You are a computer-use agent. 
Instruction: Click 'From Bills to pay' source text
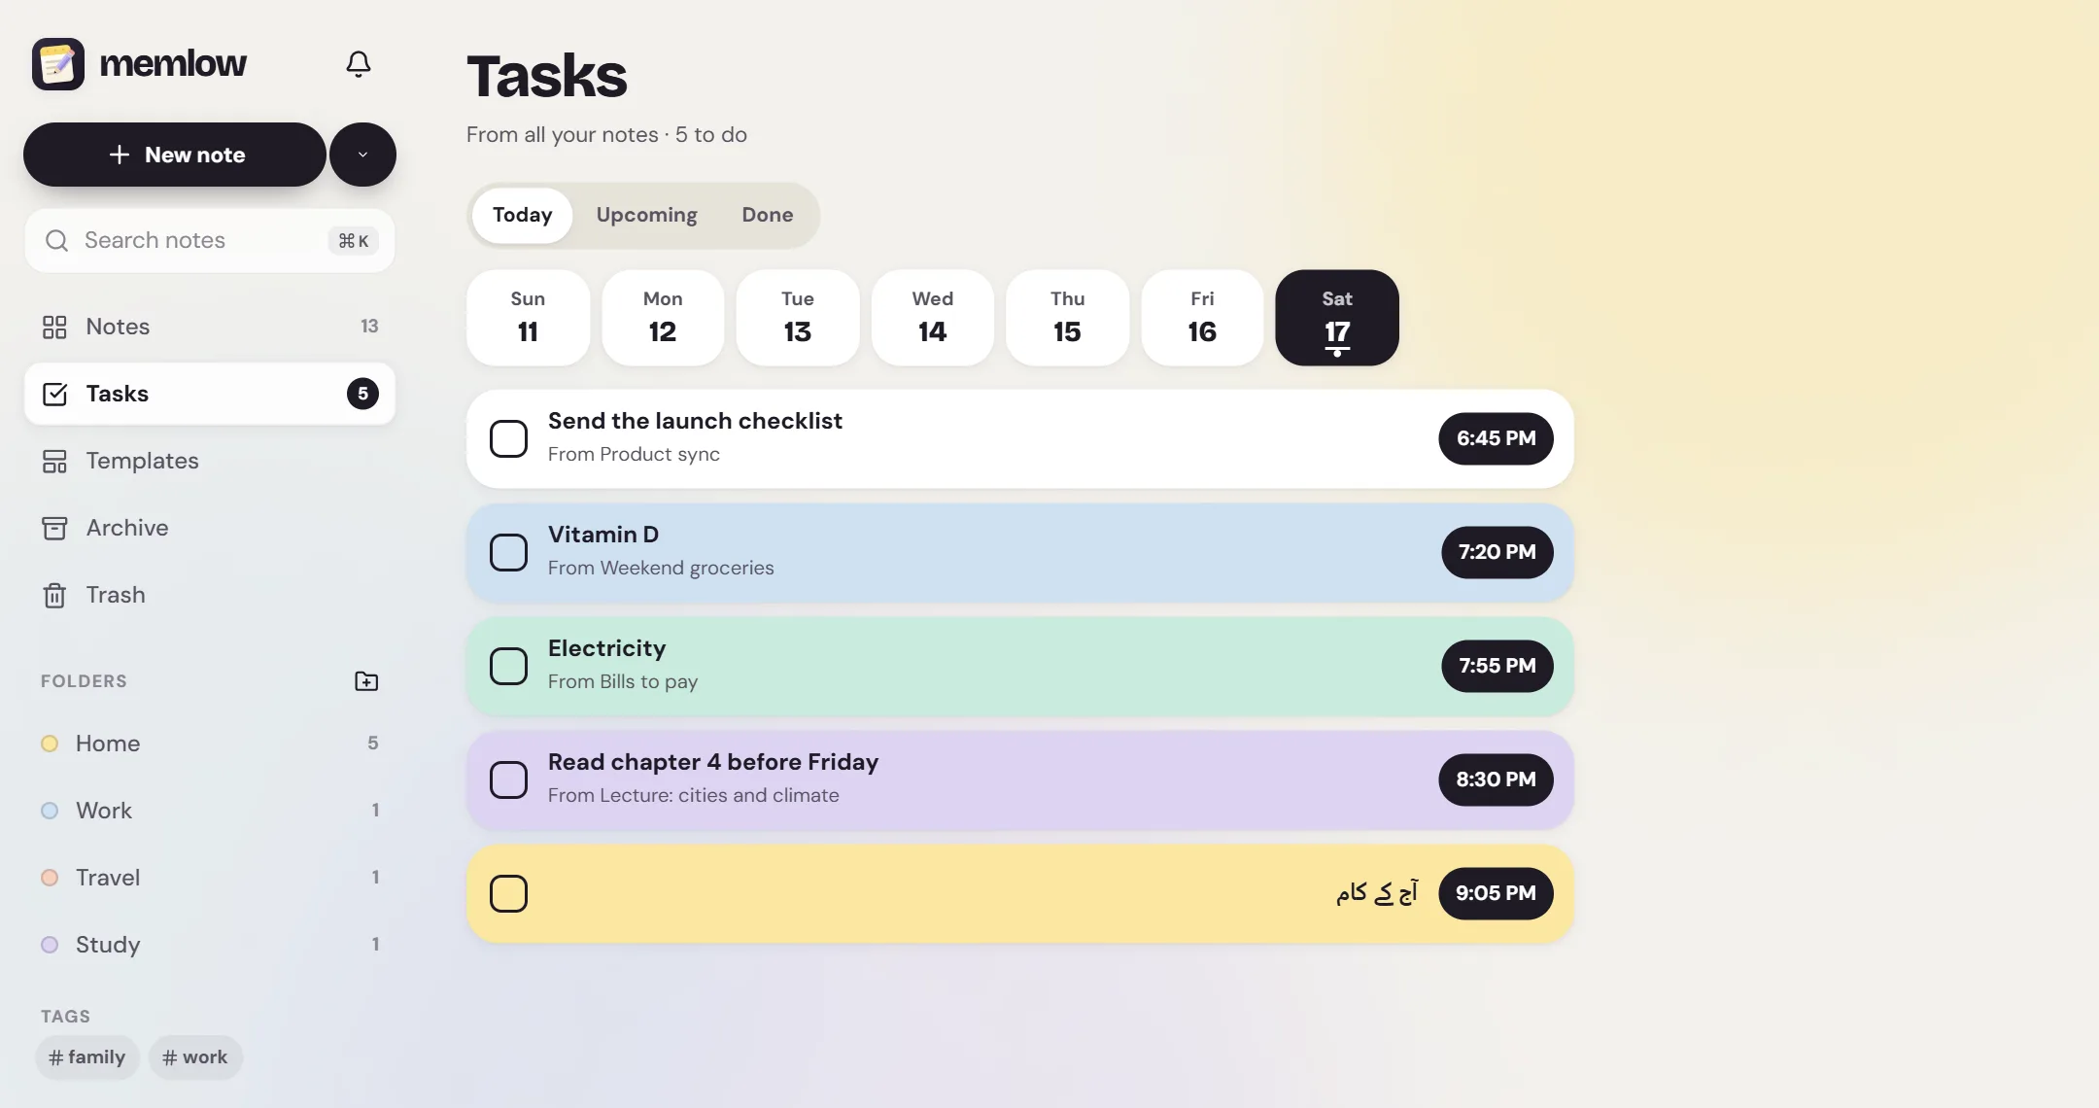point(623,681)
